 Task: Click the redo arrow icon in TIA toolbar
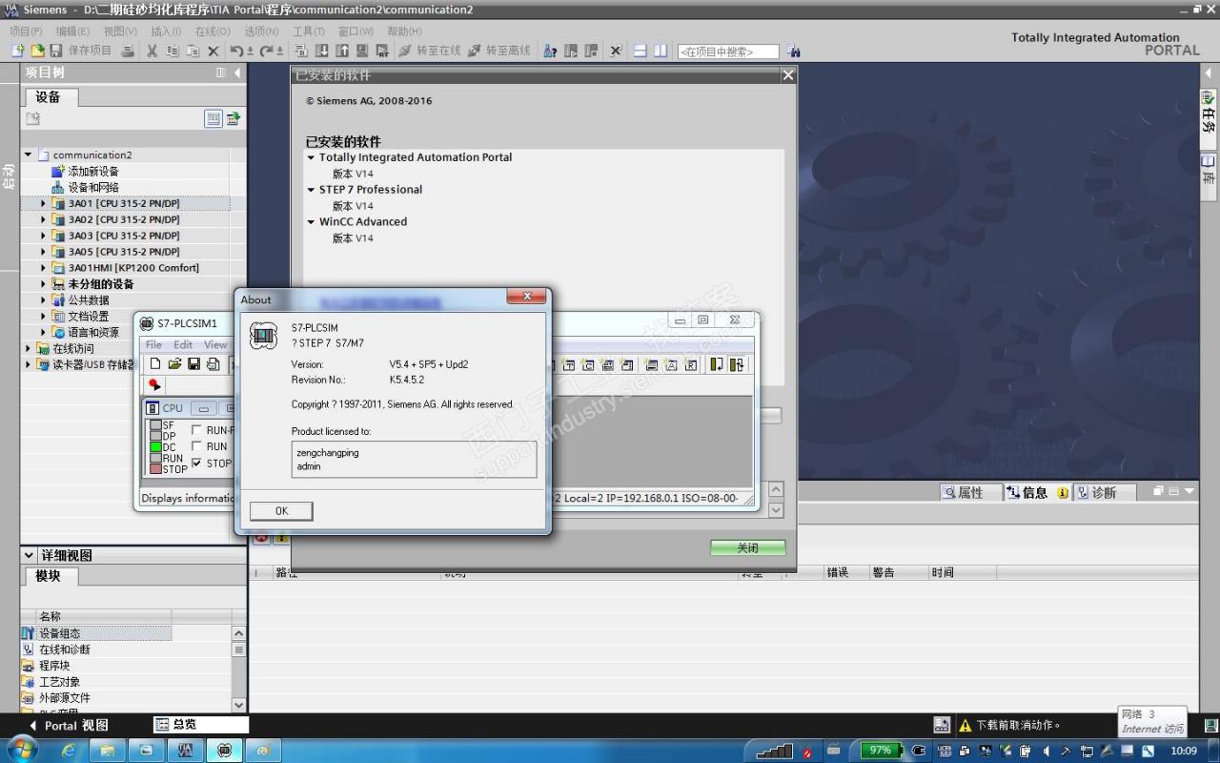pos(268,51)
